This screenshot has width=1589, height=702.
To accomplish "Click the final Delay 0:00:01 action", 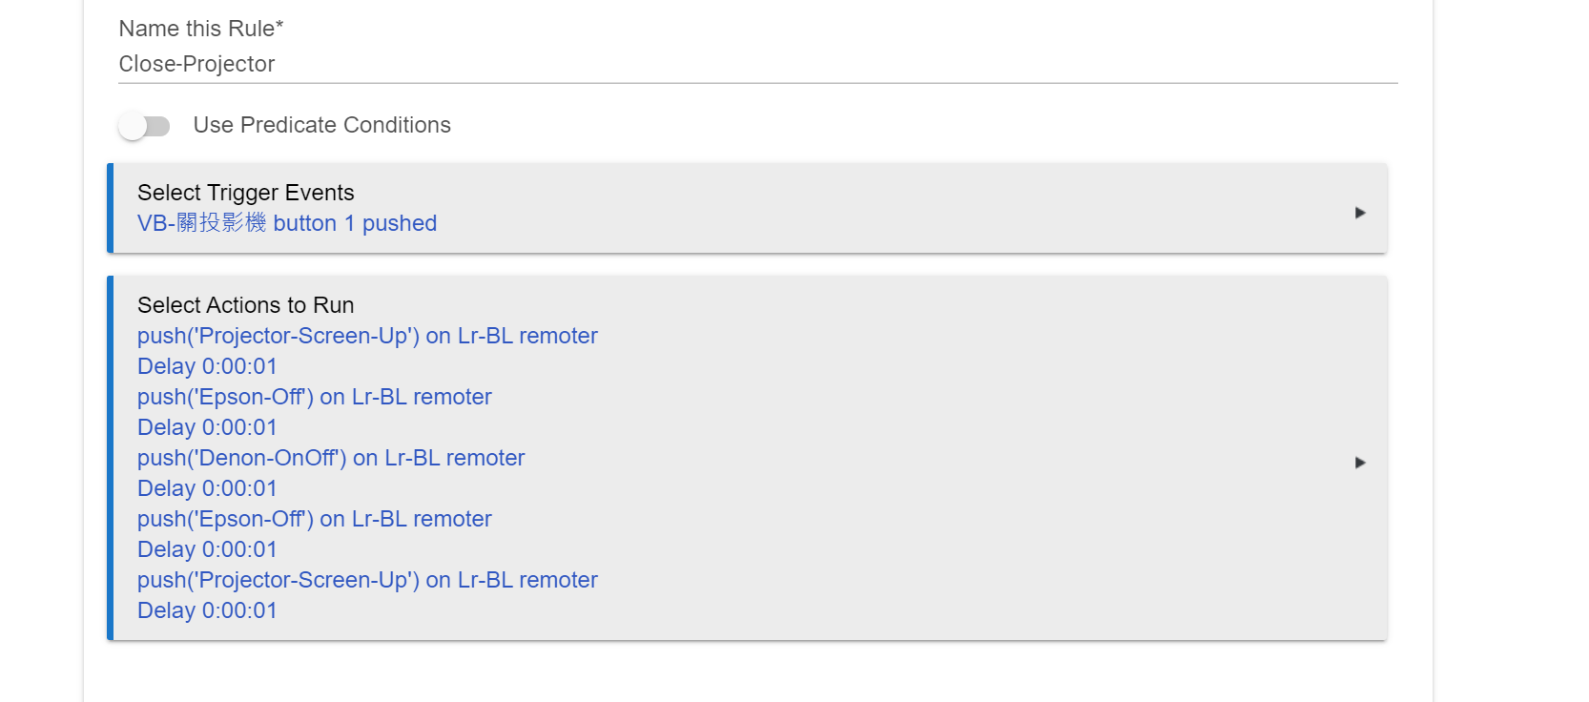I will pos(207,610).
